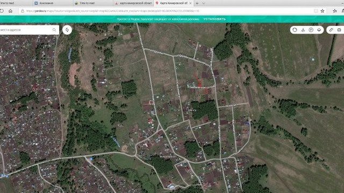Click the yandex.ru URL in the address bar
The height and width of the screenshot is (193, 344).
pos(112,11)
